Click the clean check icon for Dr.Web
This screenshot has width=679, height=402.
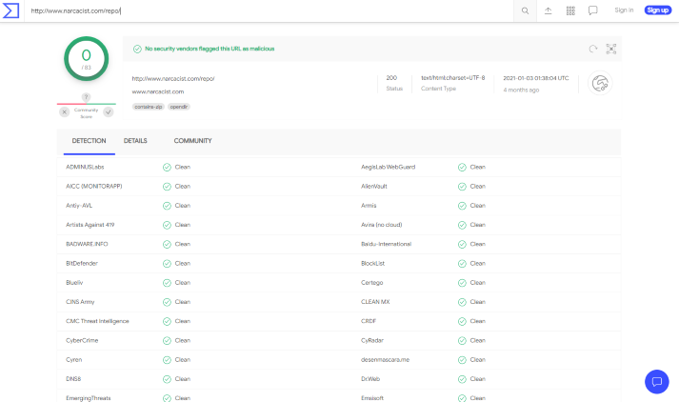462,379
